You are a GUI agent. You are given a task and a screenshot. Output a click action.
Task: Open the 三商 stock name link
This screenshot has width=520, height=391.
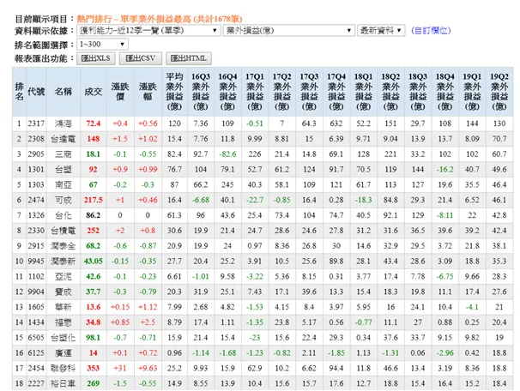coord(63,154)
